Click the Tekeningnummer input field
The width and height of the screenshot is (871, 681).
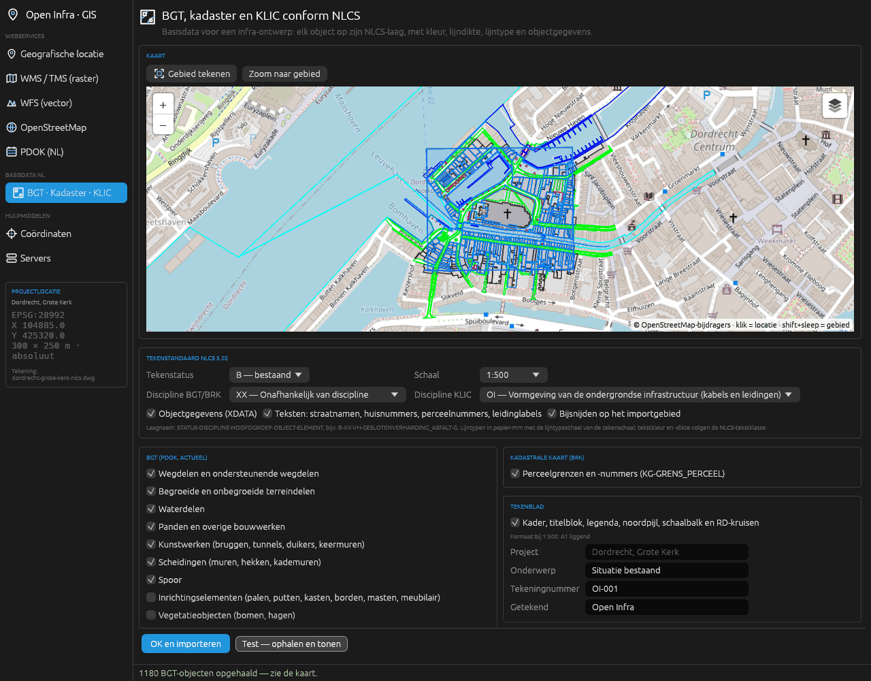(667, 589)
